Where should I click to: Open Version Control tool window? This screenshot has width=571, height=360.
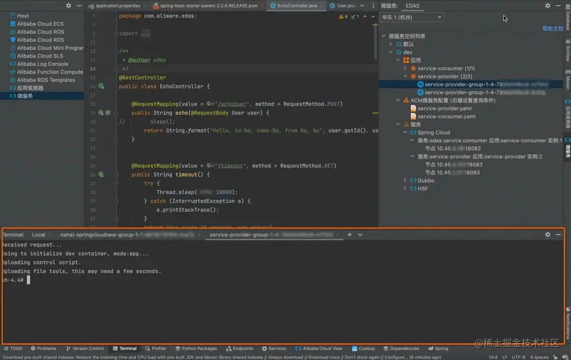[85, 348]
